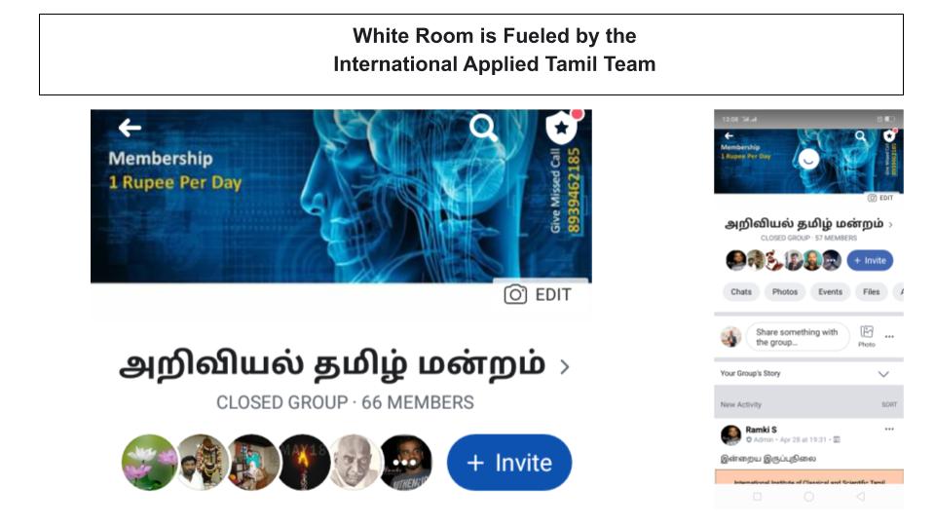Click 'Share something with the group' field

[798, 337]
